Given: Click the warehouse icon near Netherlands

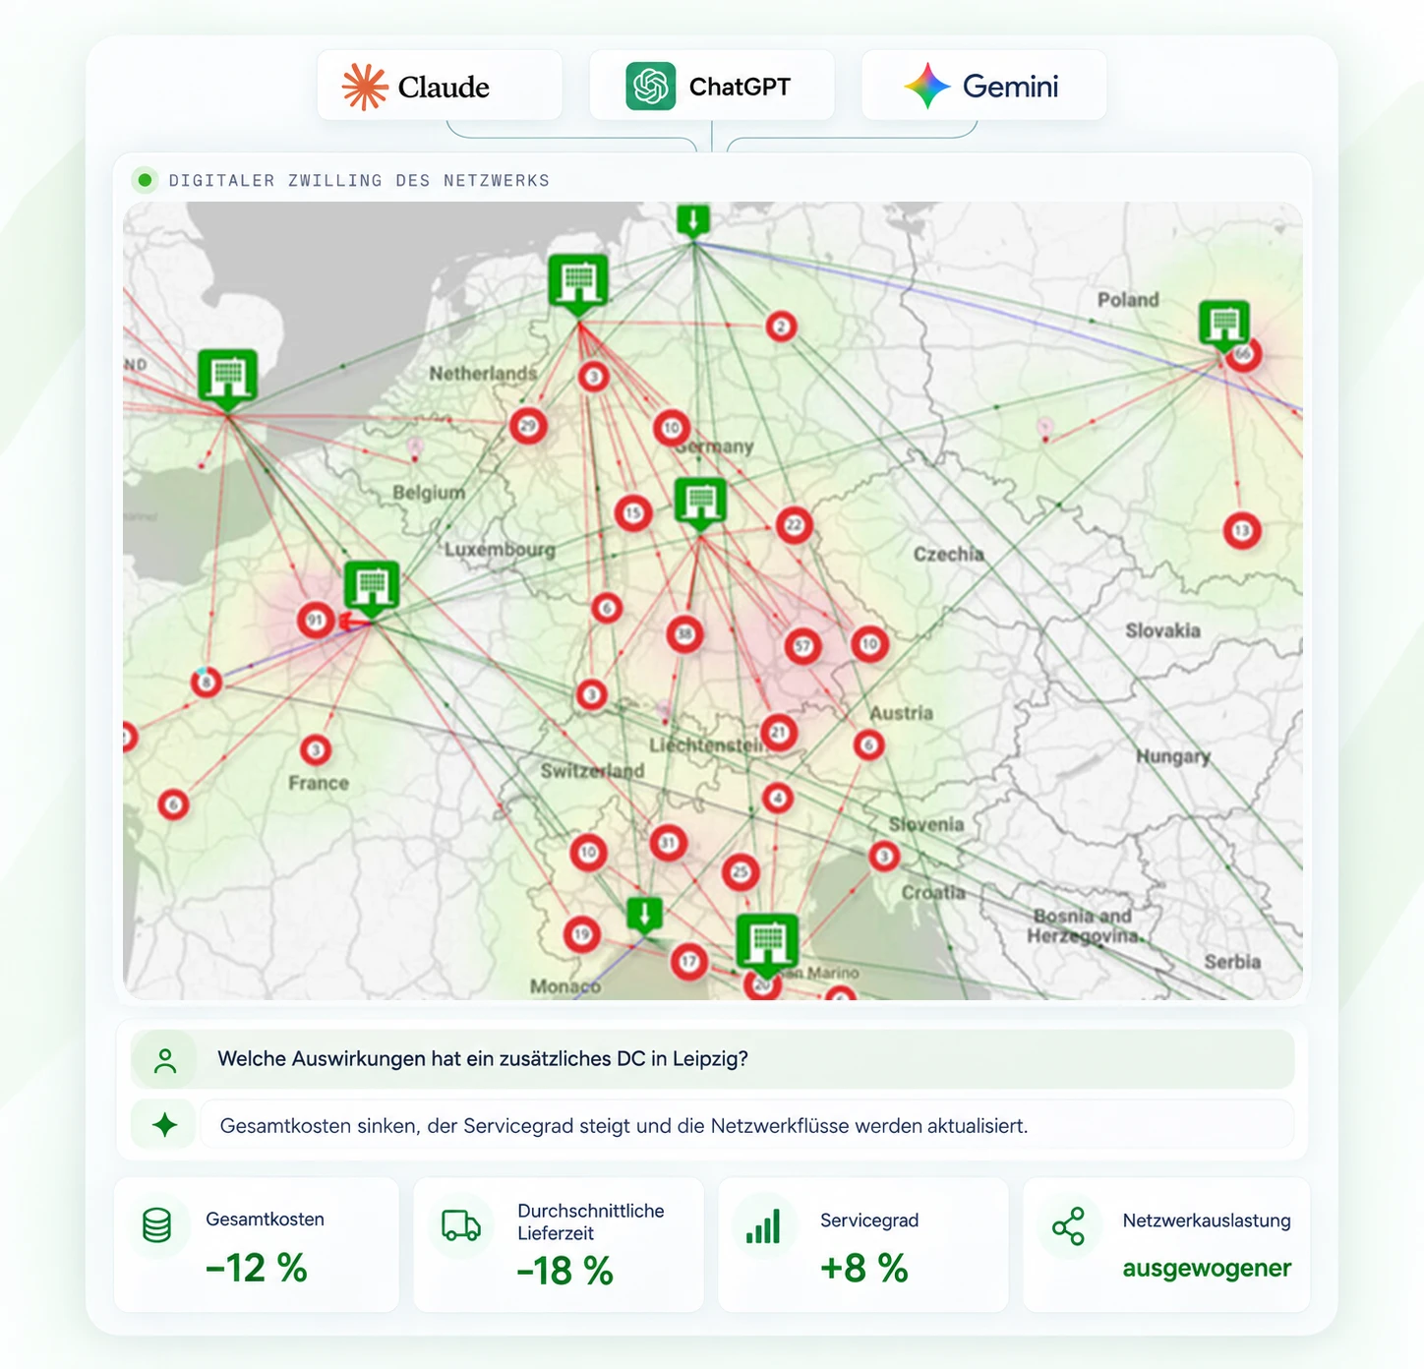Looking at the screenshot, I should click(x=577, y=283).
